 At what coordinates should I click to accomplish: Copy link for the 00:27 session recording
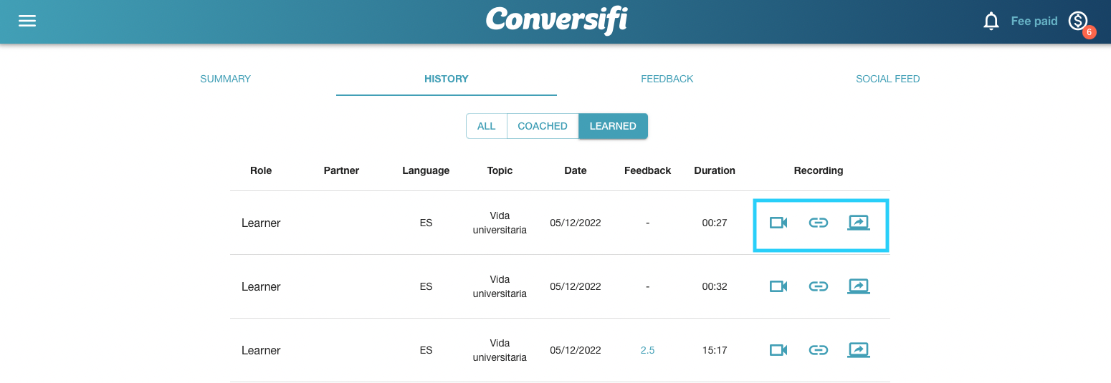point(818,223)
